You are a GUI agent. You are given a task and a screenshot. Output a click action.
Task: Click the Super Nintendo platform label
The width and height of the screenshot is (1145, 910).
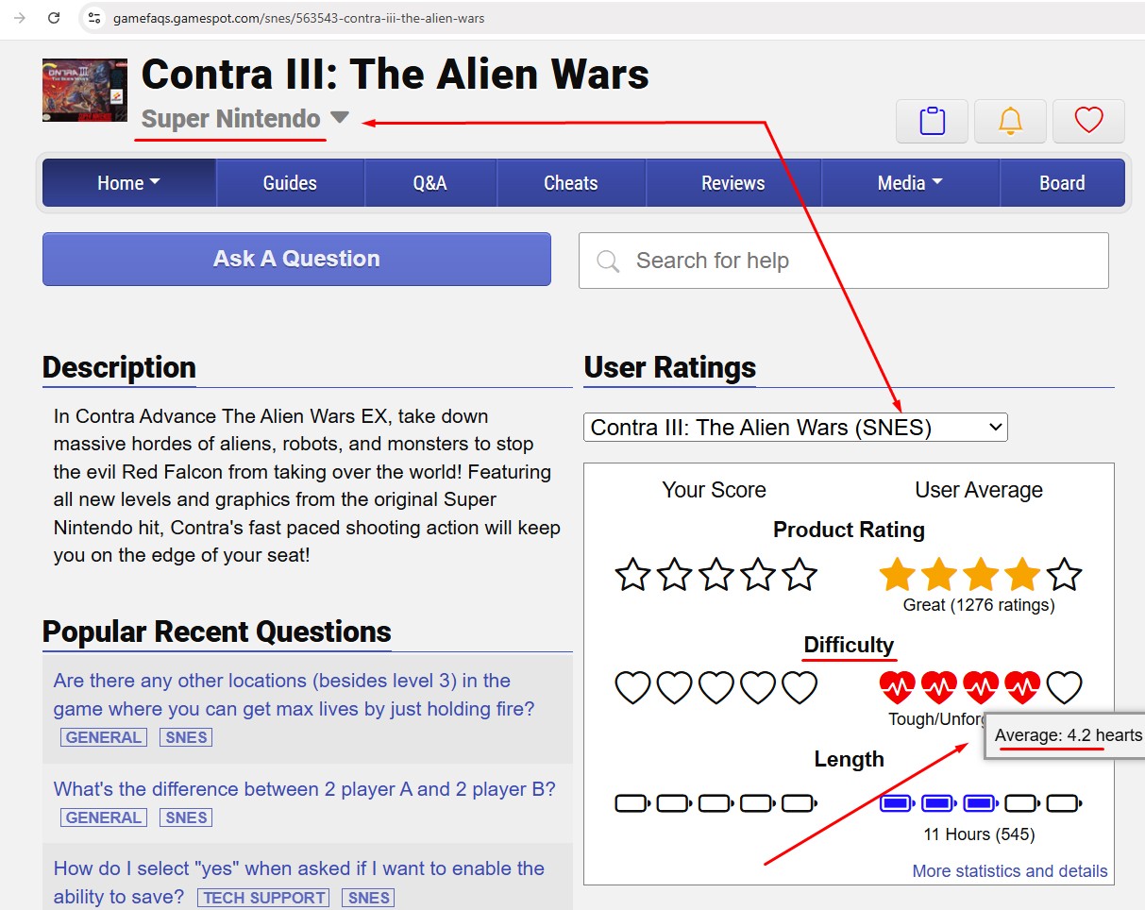point(231,119)
